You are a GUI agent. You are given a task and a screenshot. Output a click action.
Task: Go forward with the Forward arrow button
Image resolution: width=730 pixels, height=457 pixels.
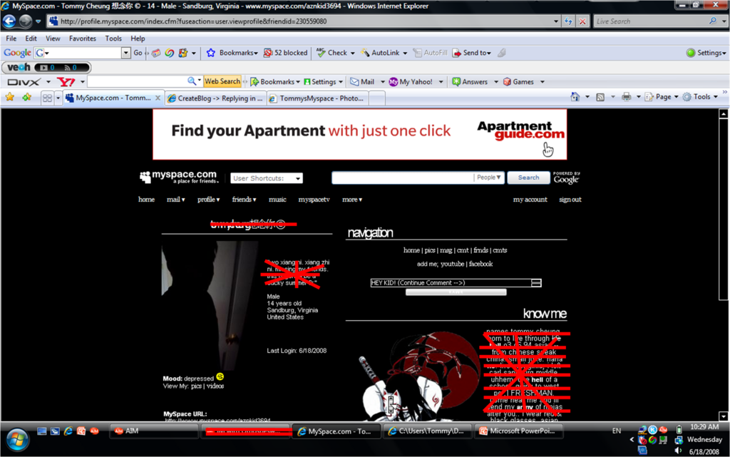coord(26,21)
